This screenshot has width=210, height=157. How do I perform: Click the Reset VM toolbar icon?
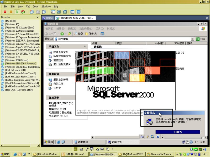23,12
